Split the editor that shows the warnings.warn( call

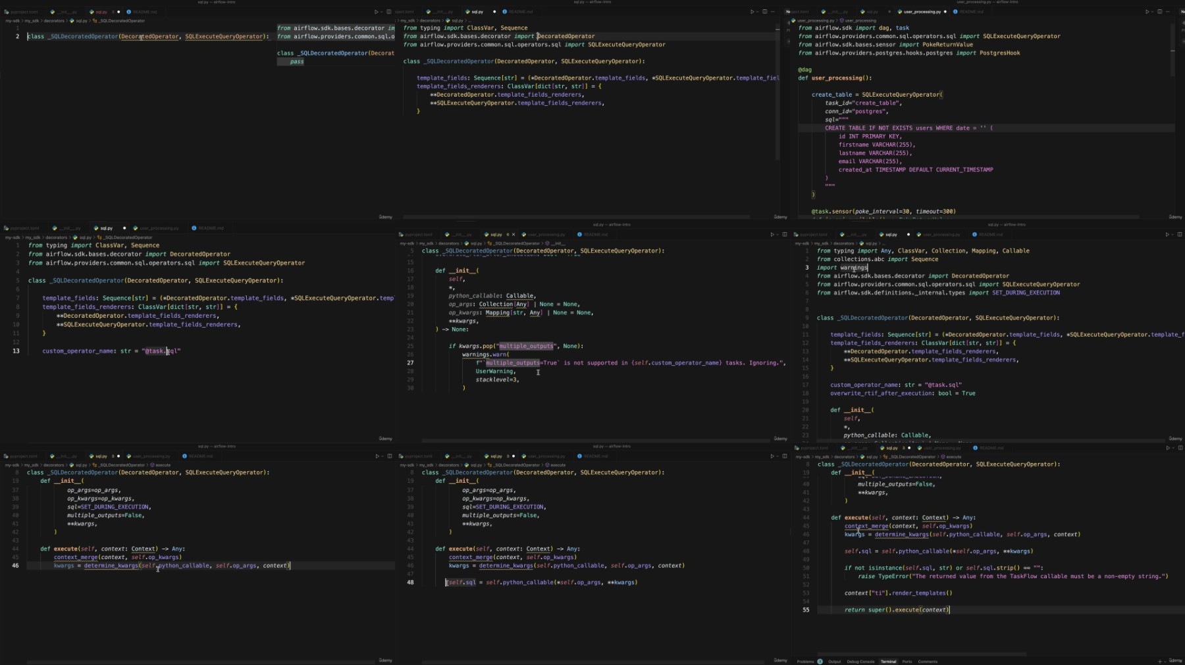(785, 234)
